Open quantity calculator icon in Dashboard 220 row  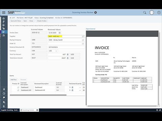(73, 90)
